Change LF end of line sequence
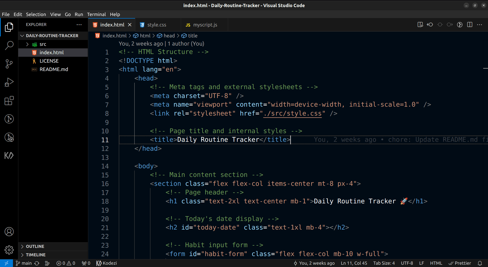 tap(422, 263)
